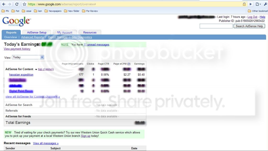This screenshot has width=268, height=151.
Task: Open view all AdSense for Content channels
Action: click(x=32, y=97)
